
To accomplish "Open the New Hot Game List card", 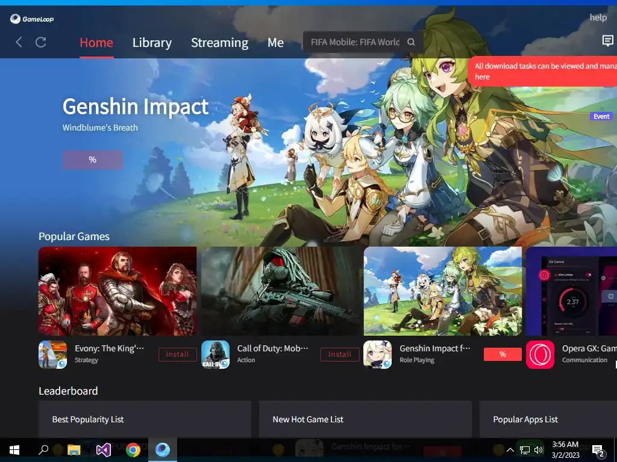I will 365,419.
